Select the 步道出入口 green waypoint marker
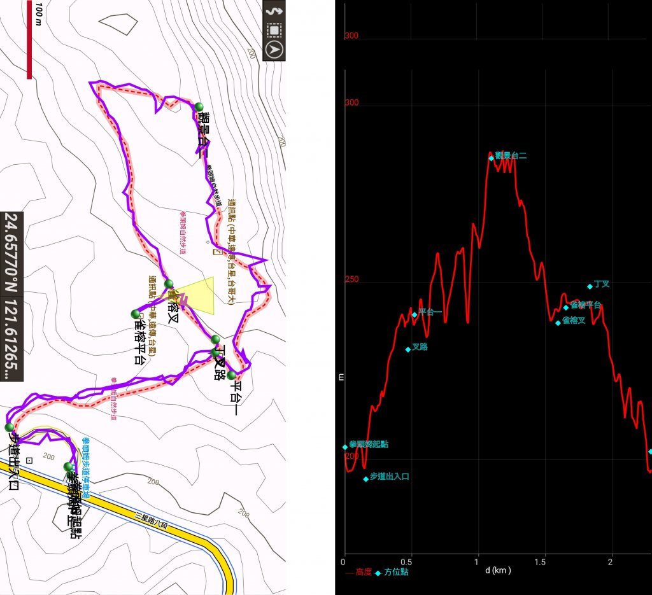The height and width of the screenshot is (595, 652). click(9, 426)
